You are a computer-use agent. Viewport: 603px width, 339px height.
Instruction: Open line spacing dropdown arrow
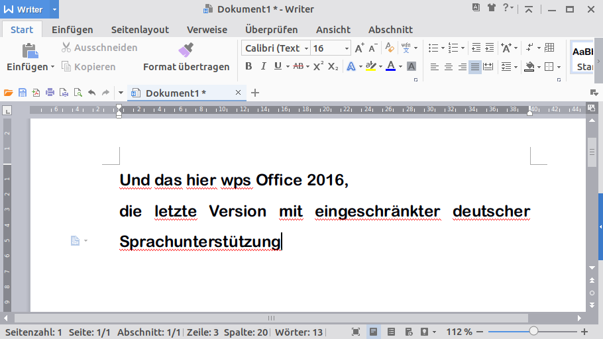pos(516,67)
